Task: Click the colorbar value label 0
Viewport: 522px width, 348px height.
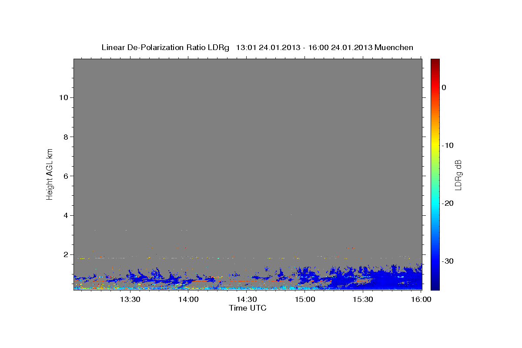Action: (x=444, y=87)
